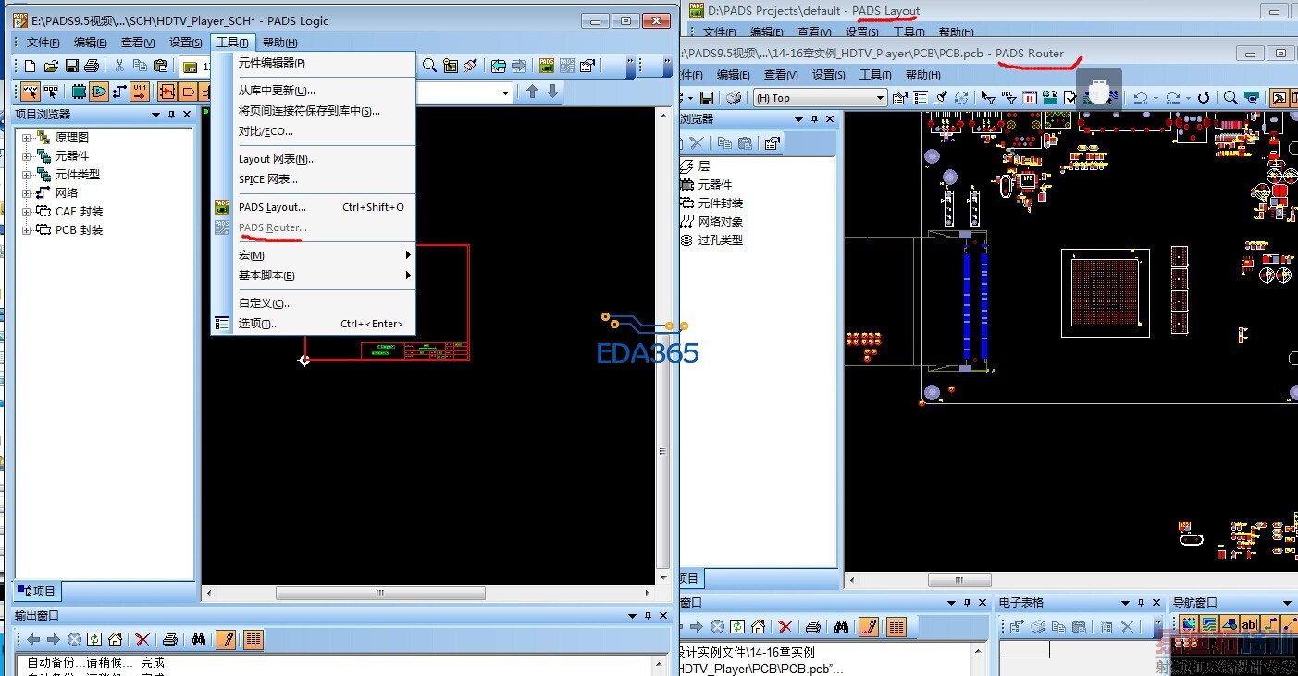
Task: Click the redraw brush icon in PADS Logic
Action: [x=470, y=66]
